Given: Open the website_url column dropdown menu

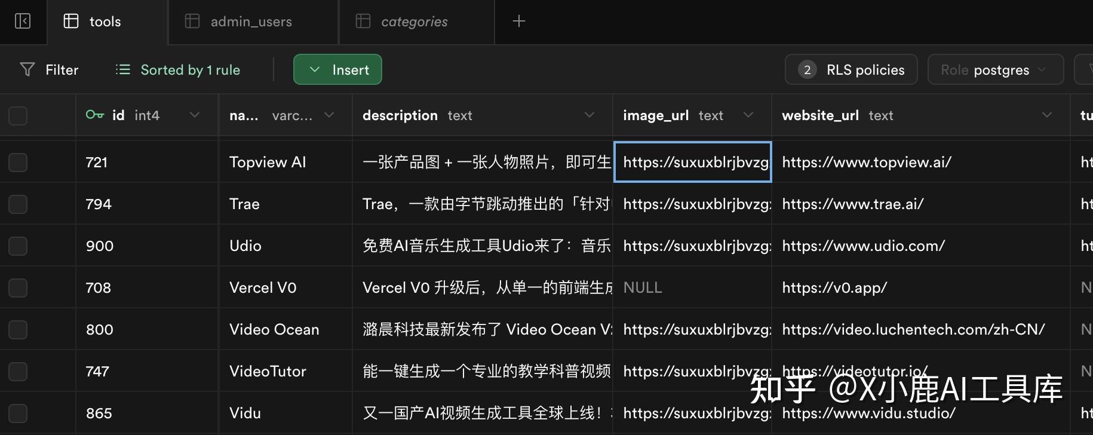Looking at the screenshot, I should pos(1047,115).
